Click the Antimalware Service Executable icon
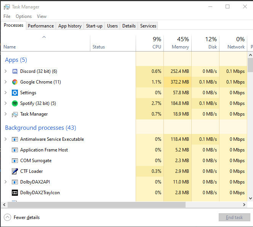 pos(15,139)
